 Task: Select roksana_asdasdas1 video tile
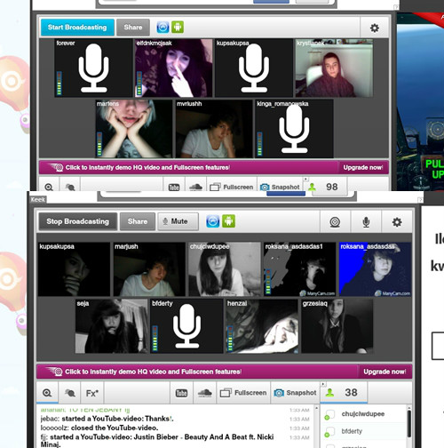300,269
